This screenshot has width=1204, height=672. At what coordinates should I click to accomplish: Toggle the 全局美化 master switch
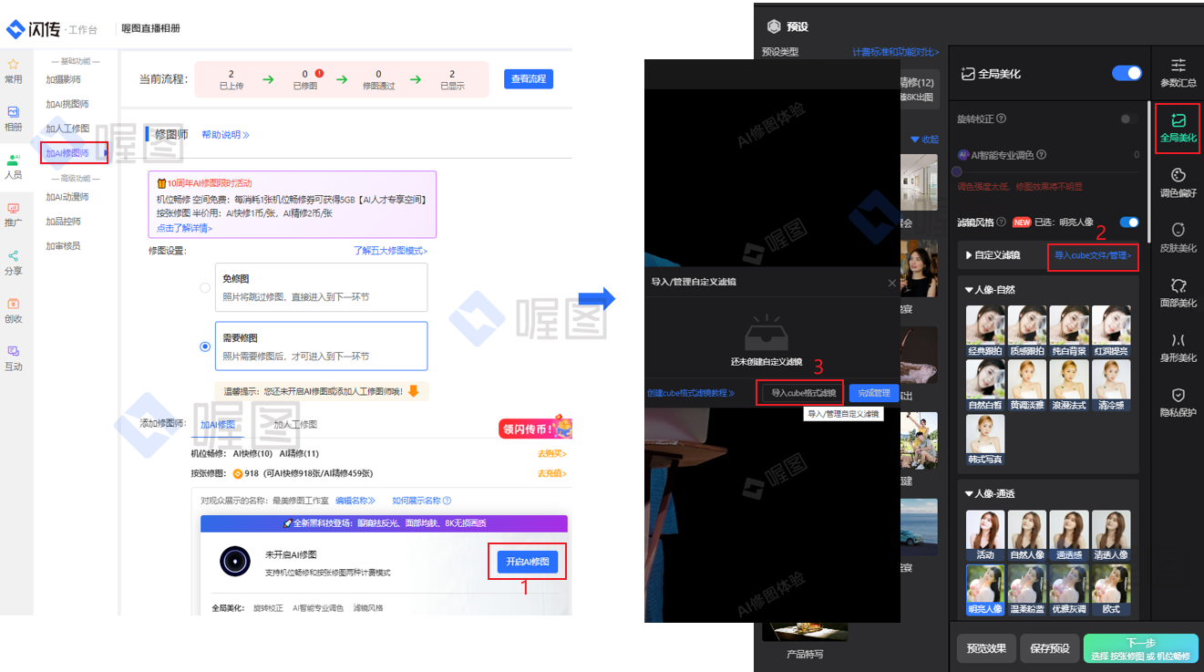point(1127,73)
